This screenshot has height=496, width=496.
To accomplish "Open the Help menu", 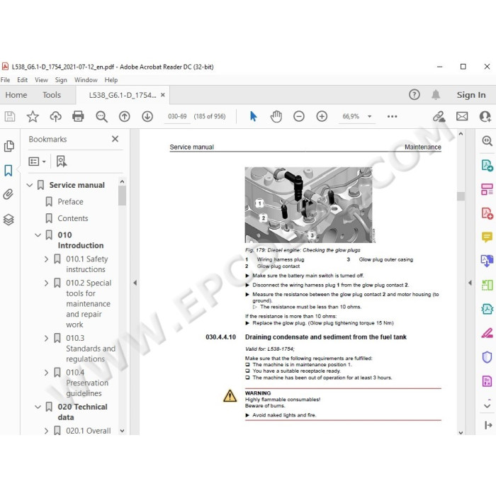I will tap(111, 80).
